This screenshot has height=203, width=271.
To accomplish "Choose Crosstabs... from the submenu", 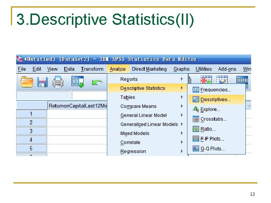I will point(216,119).
